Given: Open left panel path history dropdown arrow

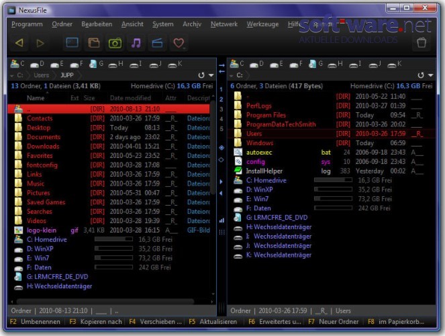Looking at the screenshot, I should coord(211,75).
